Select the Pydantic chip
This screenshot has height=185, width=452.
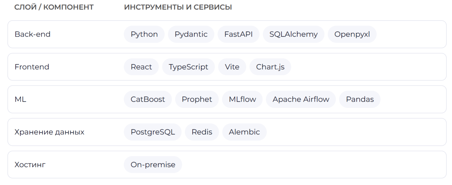coord(191,34)
